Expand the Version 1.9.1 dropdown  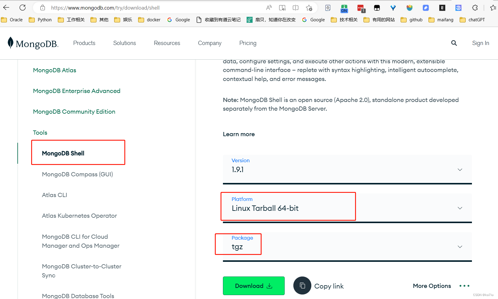coord(460,169)
